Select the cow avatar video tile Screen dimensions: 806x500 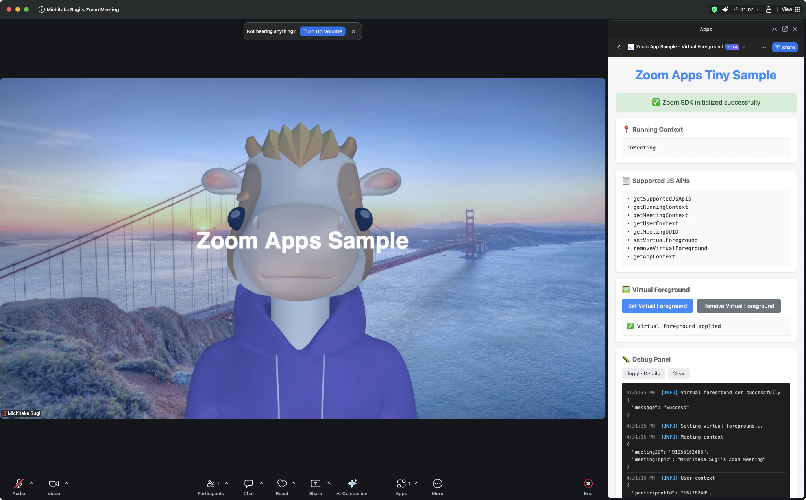coord(303,248)
